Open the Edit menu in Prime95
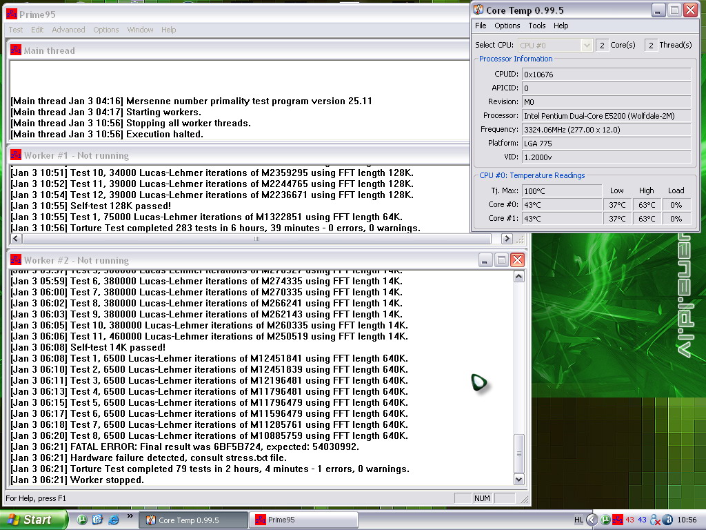The height and width of the screenshot is (530, 706). pyautogui.click(x=37, y=30)
